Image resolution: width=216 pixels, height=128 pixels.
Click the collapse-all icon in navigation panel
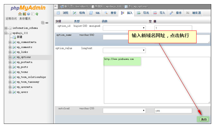43,23
